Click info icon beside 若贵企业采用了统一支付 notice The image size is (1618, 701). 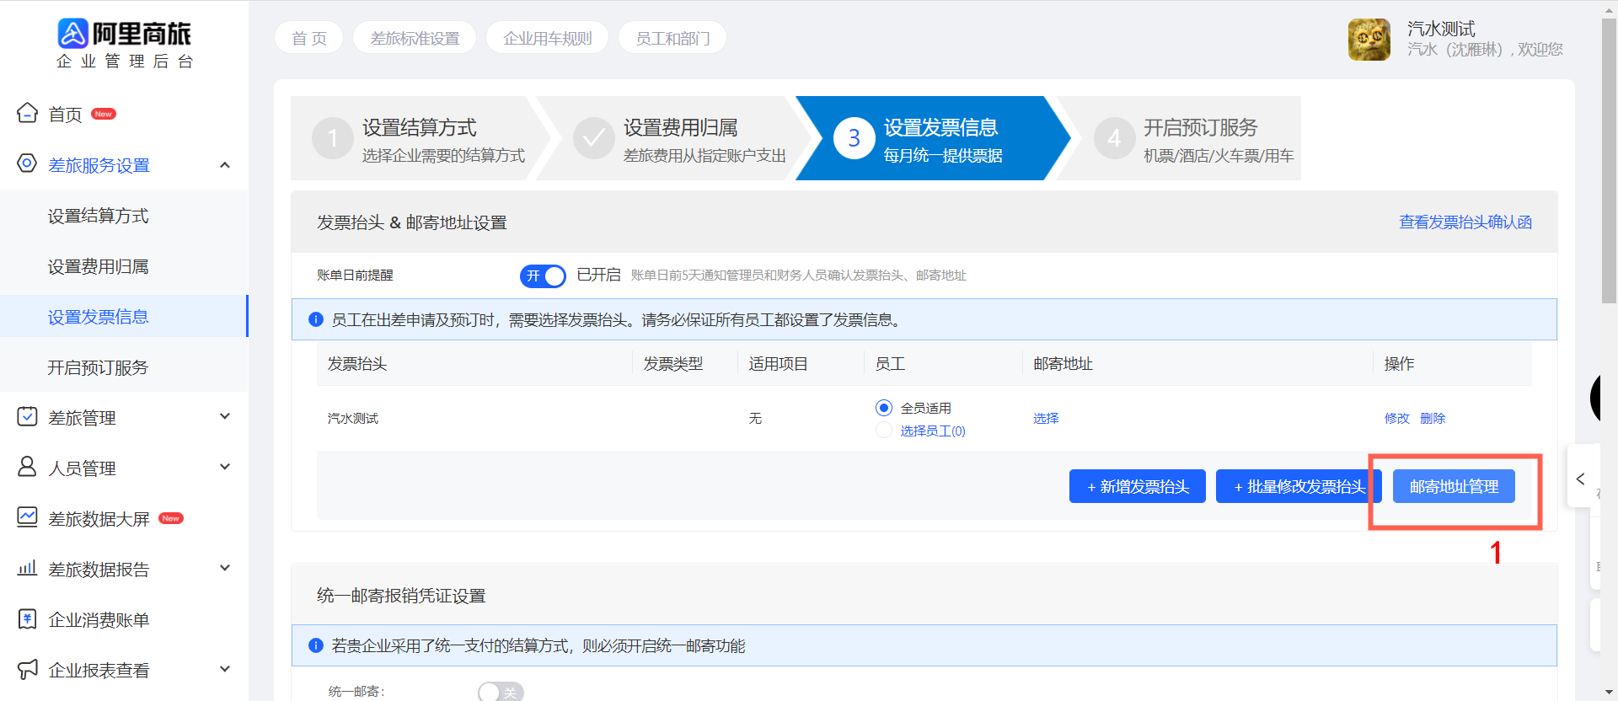click(x=316, y=645)
